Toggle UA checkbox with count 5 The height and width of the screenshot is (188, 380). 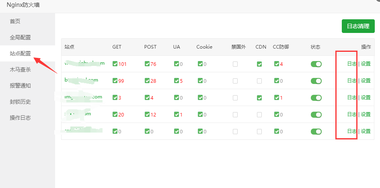click(x=176, y=81)
